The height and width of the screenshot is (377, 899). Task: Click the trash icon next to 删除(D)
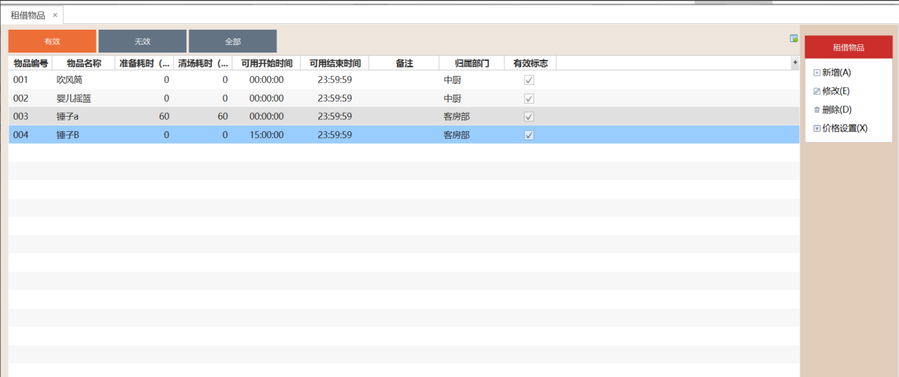(x=817, y=110)
